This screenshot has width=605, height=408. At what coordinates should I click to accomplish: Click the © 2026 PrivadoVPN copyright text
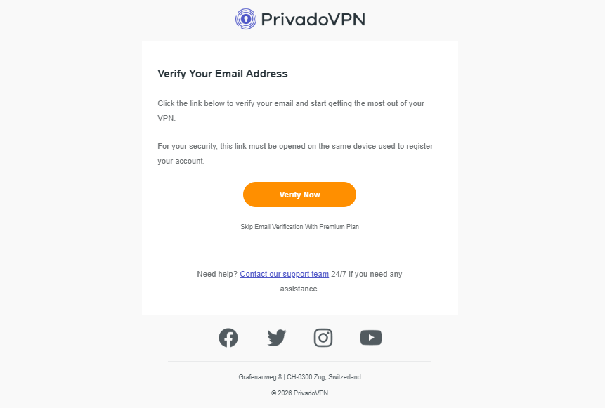[299, 393]
